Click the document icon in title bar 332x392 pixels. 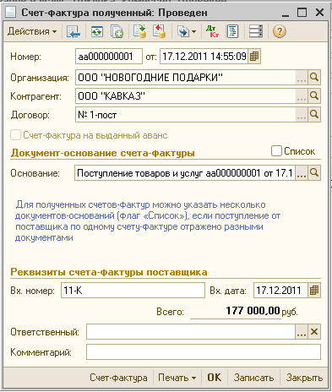(10, 13)
